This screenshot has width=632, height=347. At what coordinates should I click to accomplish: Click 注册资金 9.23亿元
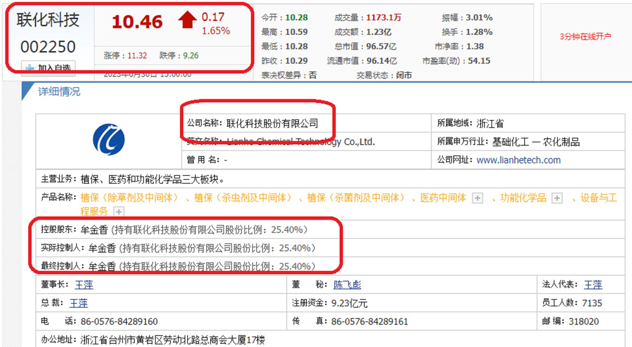coord(349,303)
